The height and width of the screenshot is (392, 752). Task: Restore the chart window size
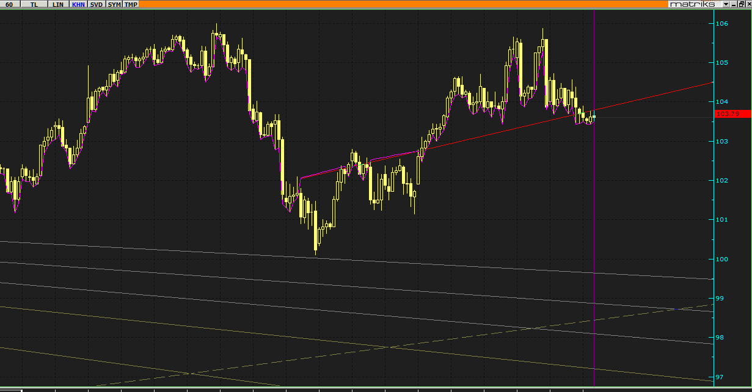[x=740, y=4]
